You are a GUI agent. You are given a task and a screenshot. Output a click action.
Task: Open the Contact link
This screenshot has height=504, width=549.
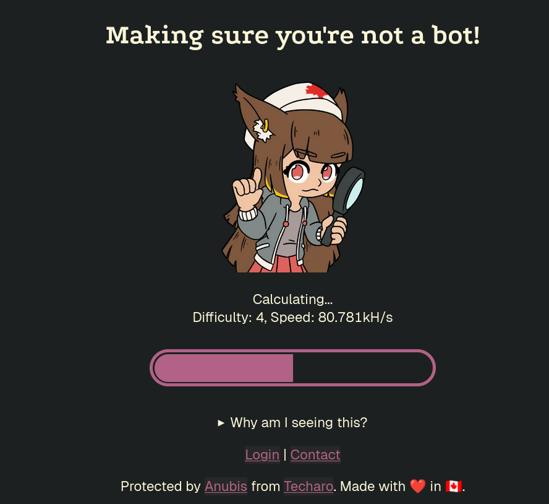[315, 454]
